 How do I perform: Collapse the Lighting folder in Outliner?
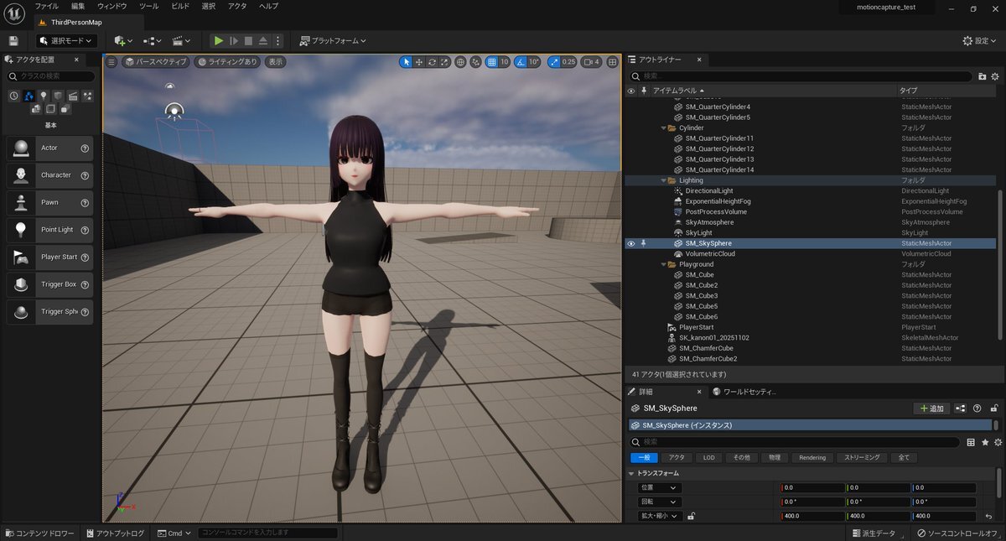(x=662, y=180)
